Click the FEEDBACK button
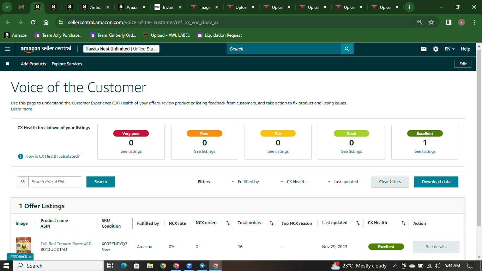This screenshot has width=482, height=271. click(19, 257)
